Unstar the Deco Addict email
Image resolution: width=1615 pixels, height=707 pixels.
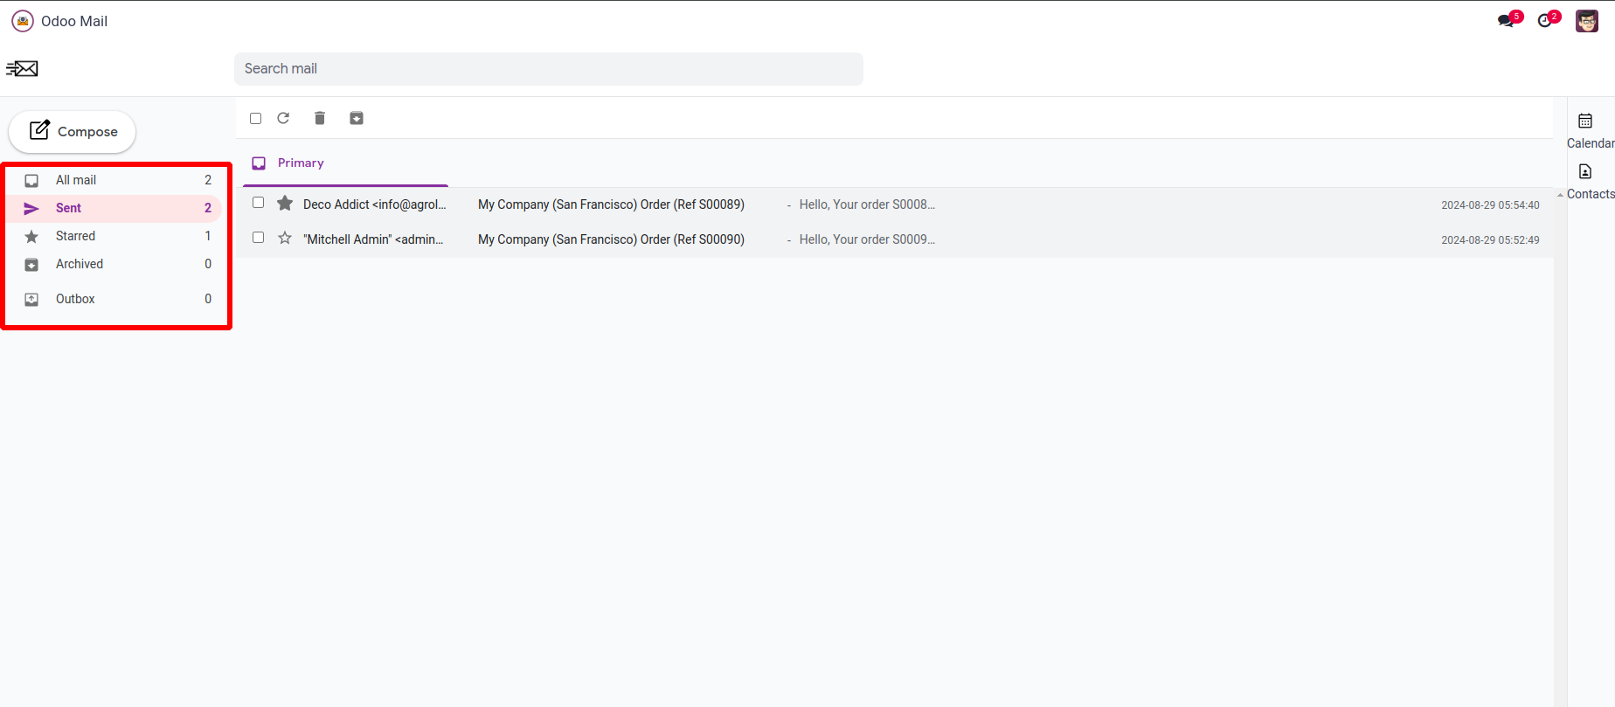(285, 204)
